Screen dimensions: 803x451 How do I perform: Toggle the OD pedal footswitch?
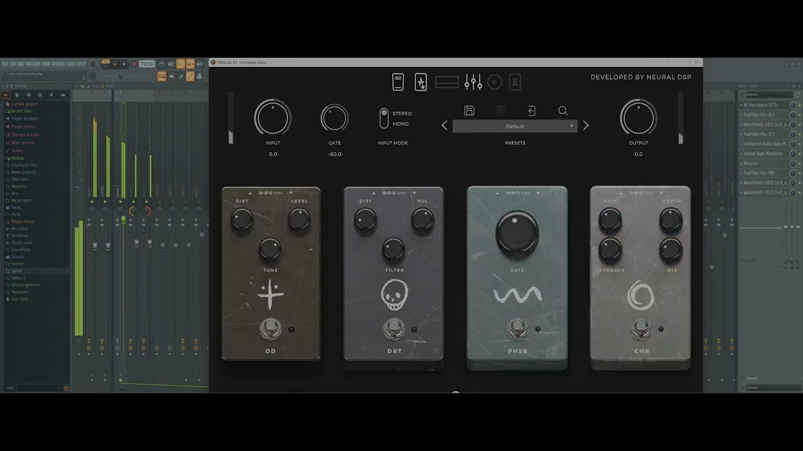pyautogui.click(x=270, y=328)
